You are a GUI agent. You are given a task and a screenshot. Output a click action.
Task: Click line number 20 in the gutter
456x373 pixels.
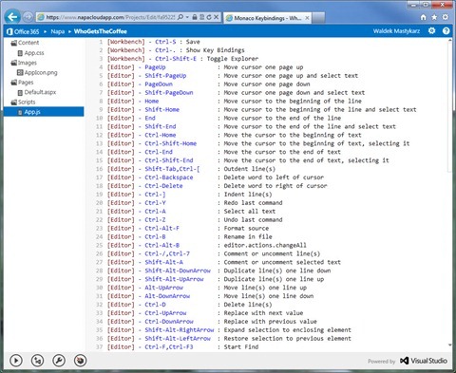[x=99, y=203]
